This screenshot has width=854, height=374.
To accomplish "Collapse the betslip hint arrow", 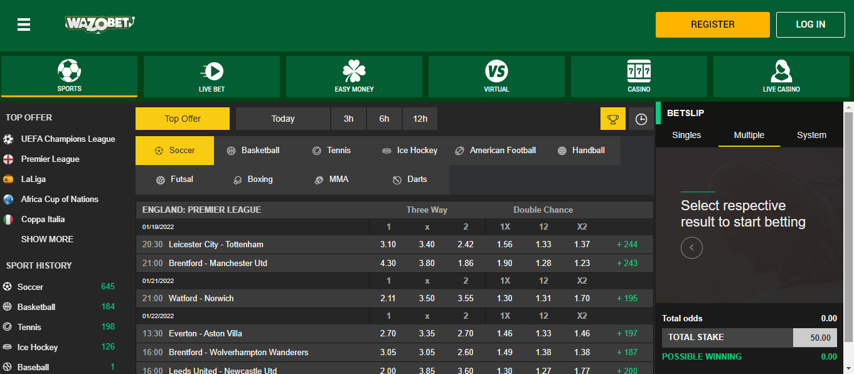I will click(x=691, y=247).
